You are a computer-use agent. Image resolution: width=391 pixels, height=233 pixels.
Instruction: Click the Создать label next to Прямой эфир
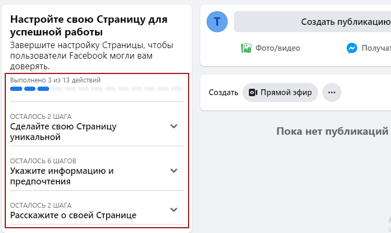pos(224,92)
